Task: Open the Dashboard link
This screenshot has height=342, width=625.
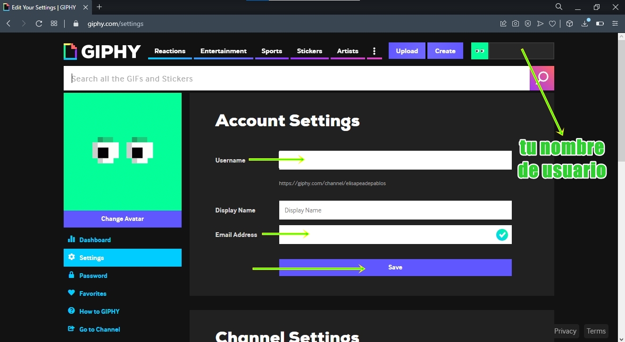Action: 95,240
